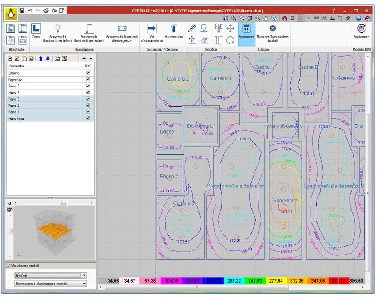This screenshot has width=378, height=298.
Task: Move floor plan up with blue arrow
Action: [x=40, y=58]
